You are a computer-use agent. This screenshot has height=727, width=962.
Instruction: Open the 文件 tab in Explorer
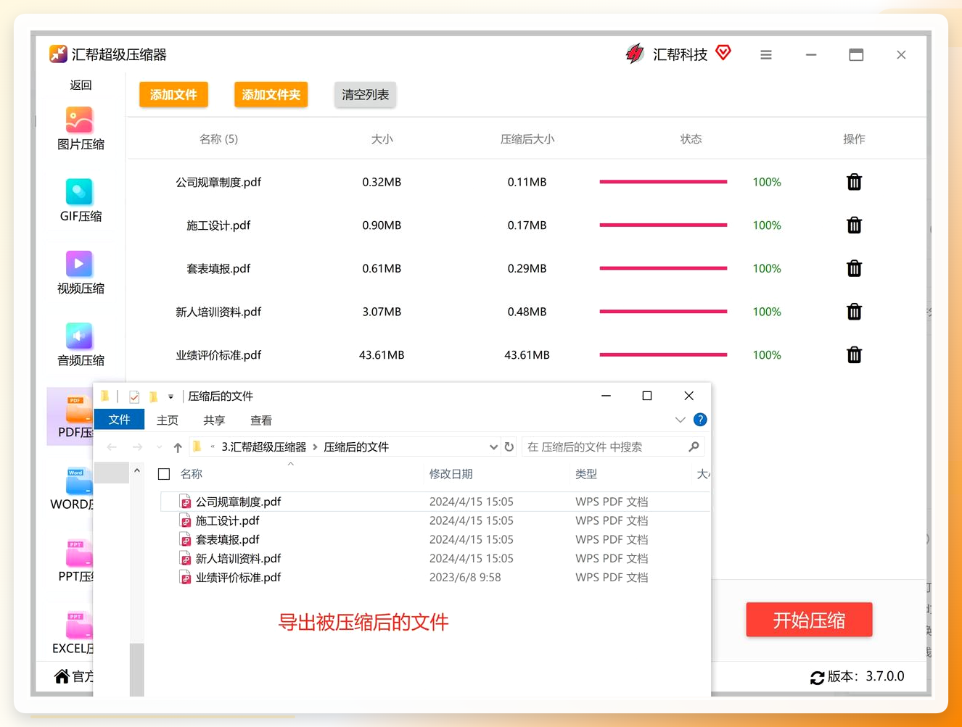pyautogui.click(x=119, y=420)
